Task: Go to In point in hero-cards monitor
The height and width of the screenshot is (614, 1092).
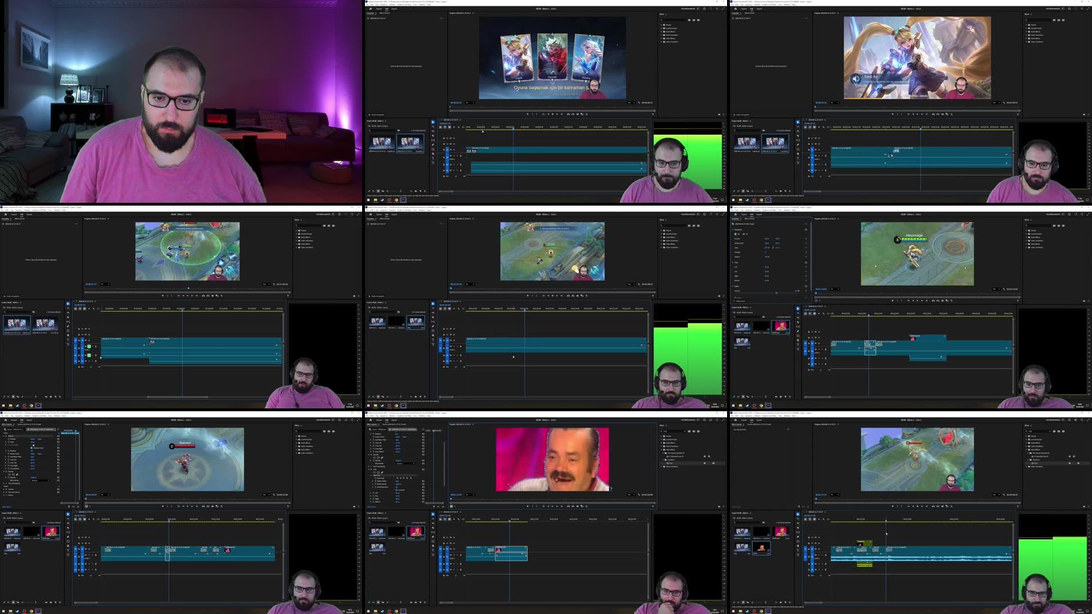Action: pos(543,114)
